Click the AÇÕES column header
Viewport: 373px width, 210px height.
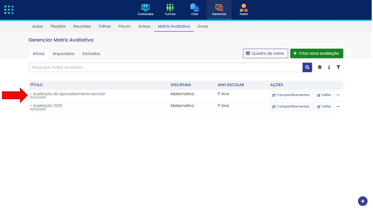[x=277, y=85]
